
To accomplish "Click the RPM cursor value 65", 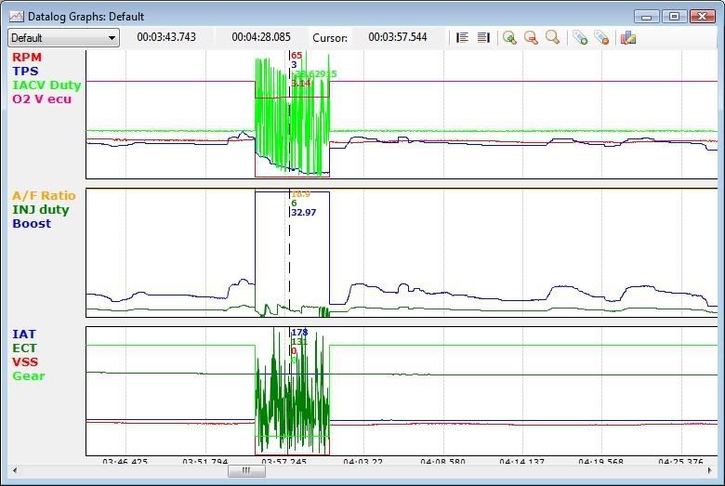I will click(x=297, y=56).
